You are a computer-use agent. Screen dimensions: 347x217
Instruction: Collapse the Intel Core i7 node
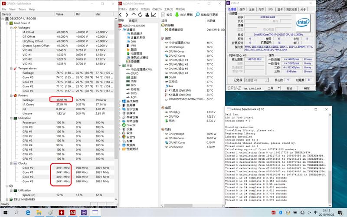(x=7, y=23)
